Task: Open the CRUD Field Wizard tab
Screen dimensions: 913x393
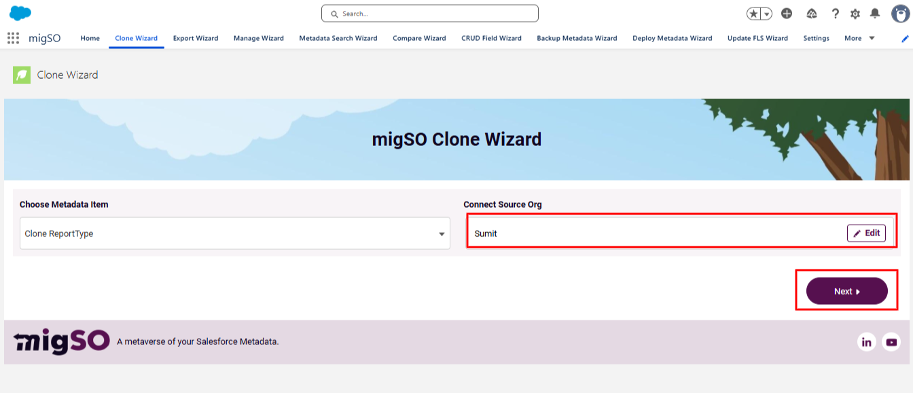Action: [491, 38]
